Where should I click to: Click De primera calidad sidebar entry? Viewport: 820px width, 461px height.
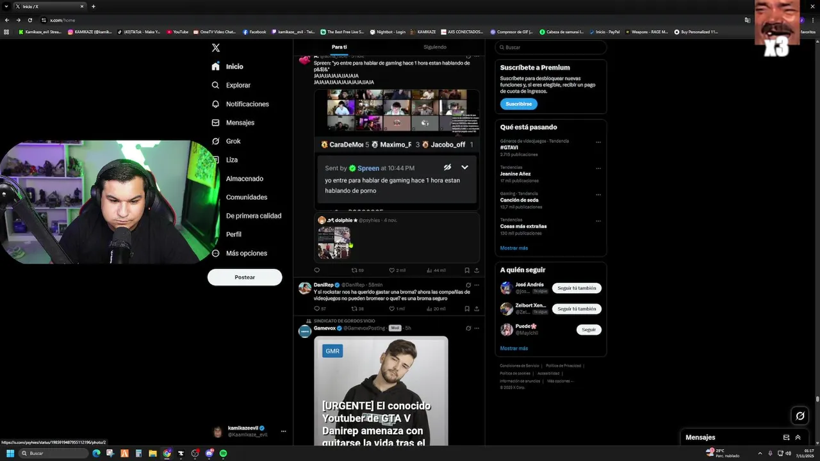pos(253,216)
